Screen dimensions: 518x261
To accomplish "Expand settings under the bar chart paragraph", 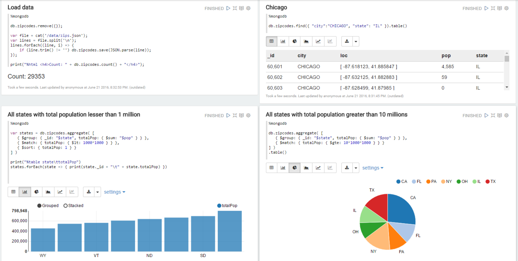I will click(114, 192).
